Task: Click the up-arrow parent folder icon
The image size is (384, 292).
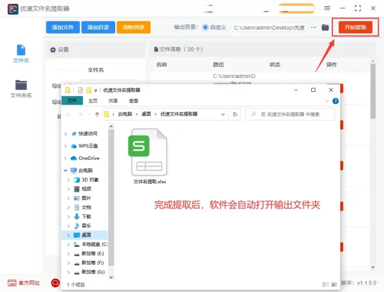Action: click(94, 115)
